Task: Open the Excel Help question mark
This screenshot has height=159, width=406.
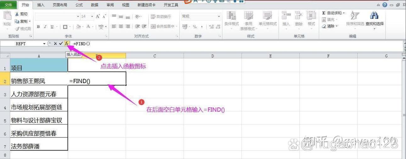Action: 385,5
